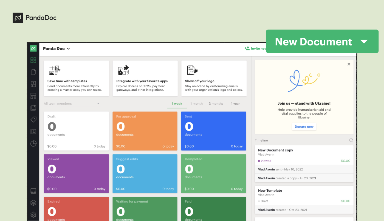384x221 pixels.
Task: Click the New Document button
Action: [x=322, y=41]
